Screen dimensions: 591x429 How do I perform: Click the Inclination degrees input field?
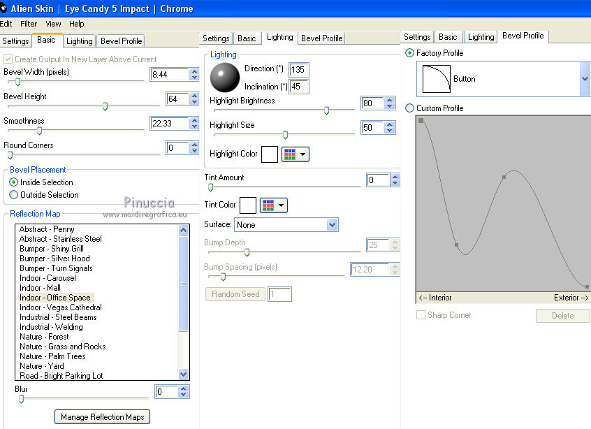tap(299, 87)
